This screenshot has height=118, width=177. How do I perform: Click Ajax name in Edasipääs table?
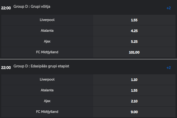coord(47,101)
